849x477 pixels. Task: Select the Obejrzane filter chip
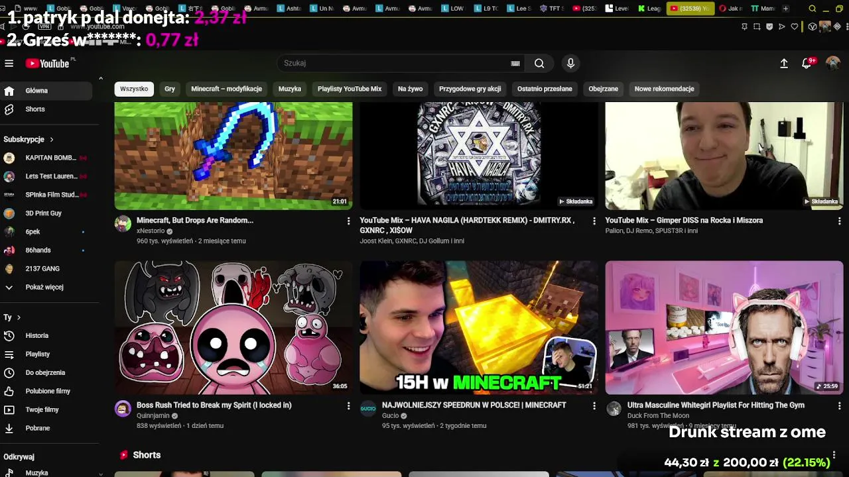603,89
